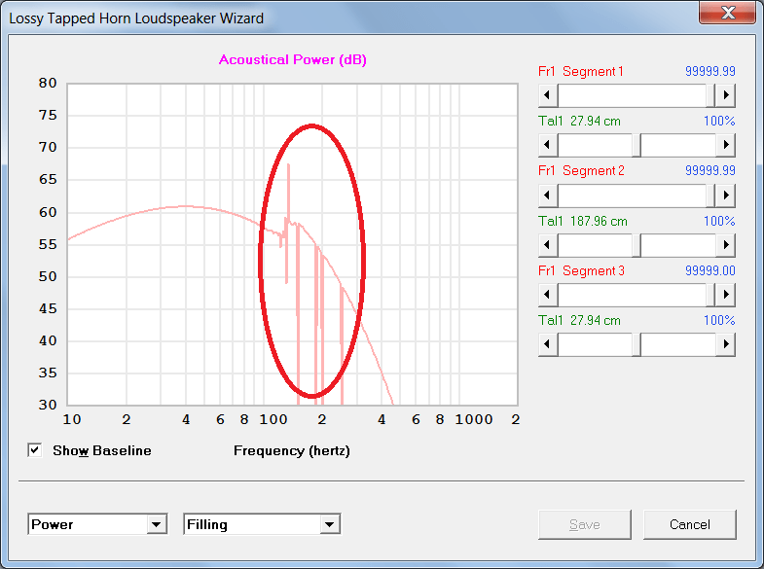Increase Fr1 Segment 2 with right arrow

pos(725,196)
